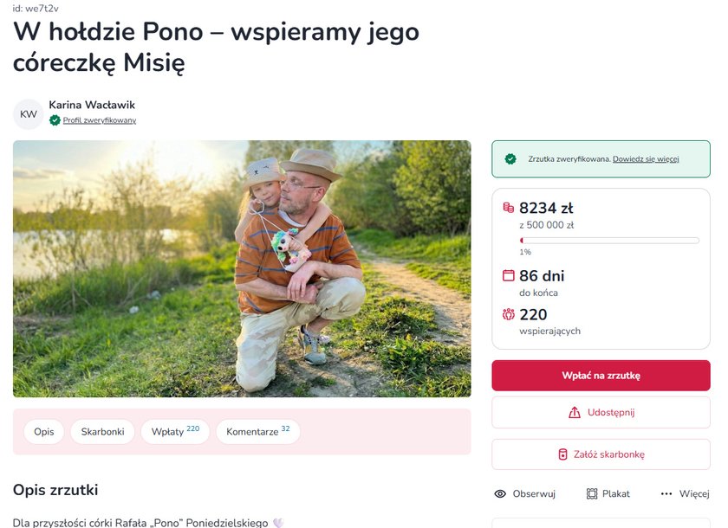Open the fundraiser photo of father and daughter
This screenshot has width=728, height=528.
(242, 268)
